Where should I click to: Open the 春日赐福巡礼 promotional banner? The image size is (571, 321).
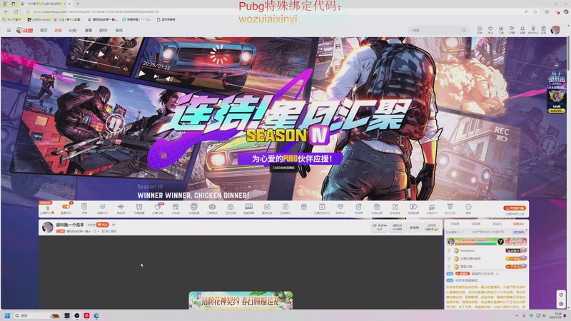click(x=241, y=300)
